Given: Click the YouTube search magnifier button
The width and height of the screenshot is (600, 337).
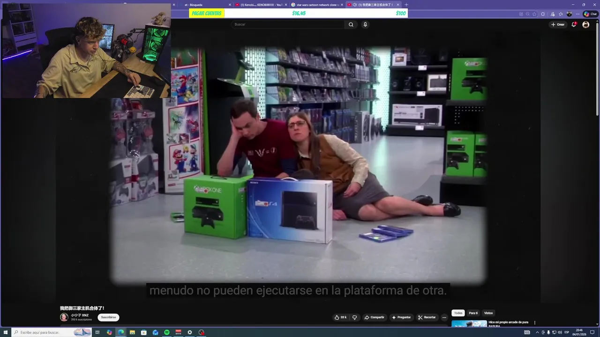Looking at the screenshot, I should pos(351,24).
